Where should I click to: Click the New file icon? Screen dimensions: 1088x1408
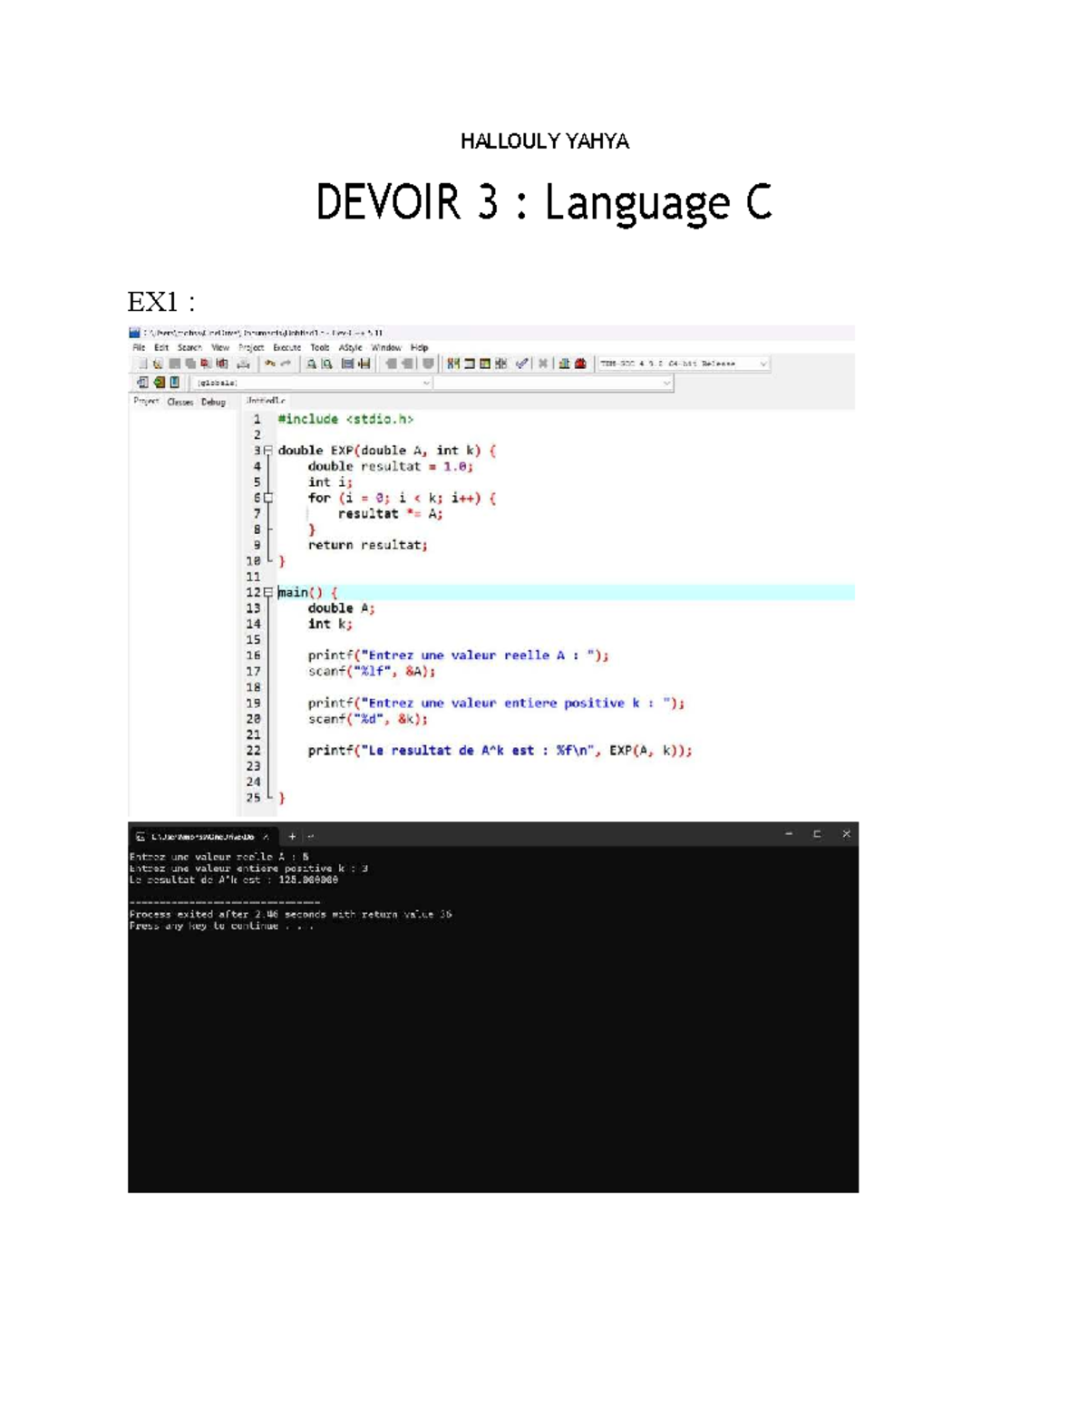(141, 364)
